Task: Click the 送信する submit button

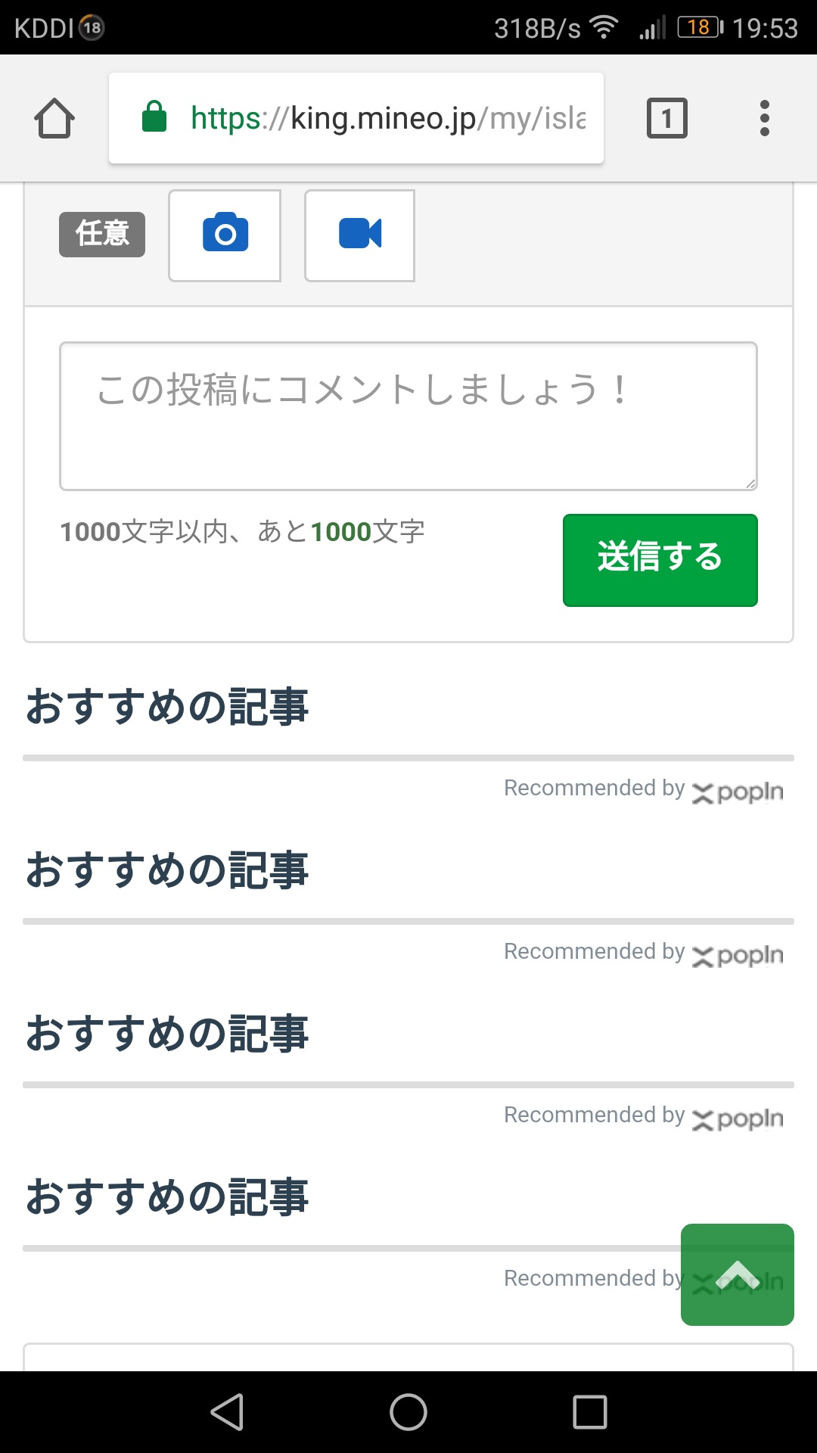Action: coord(660,559)
